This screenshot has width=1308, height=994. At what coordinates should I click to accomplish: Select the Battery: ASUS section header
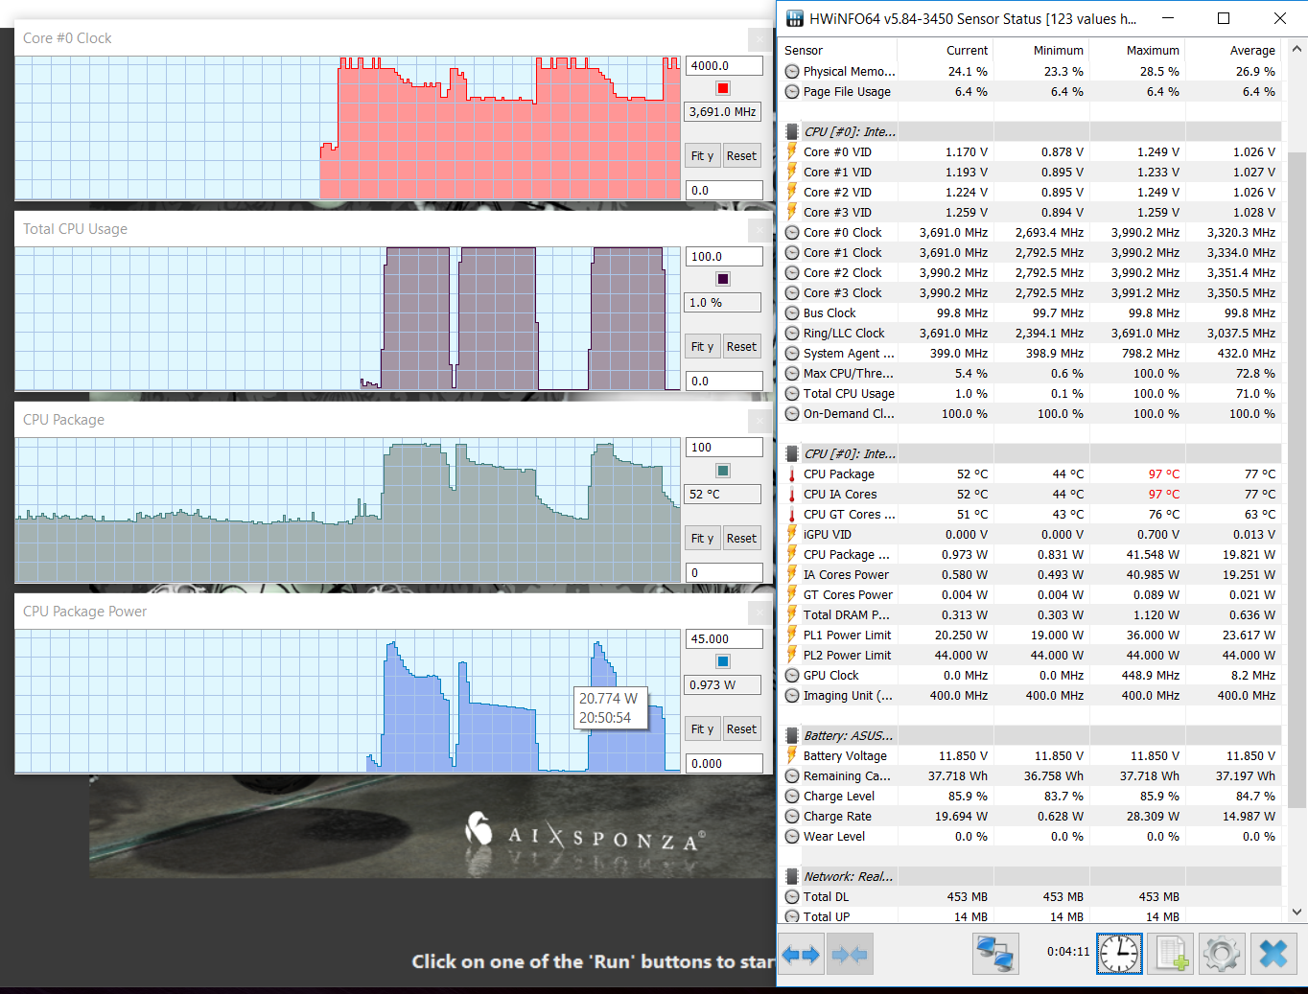847,735
